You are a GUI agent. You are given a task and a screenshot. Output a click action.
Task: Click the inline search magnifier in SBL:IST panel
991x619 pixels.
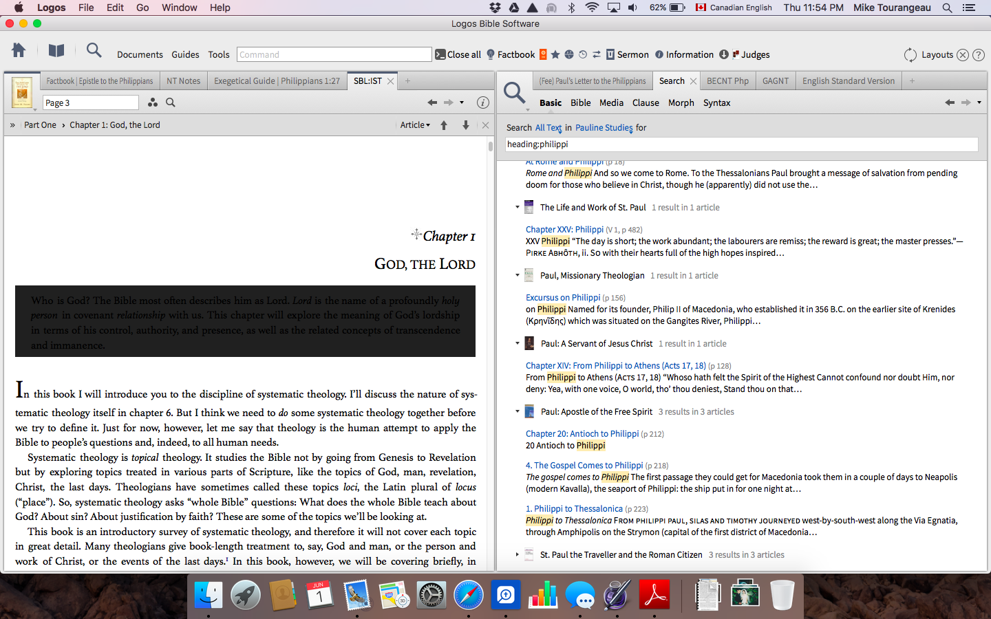coord(171,102)
